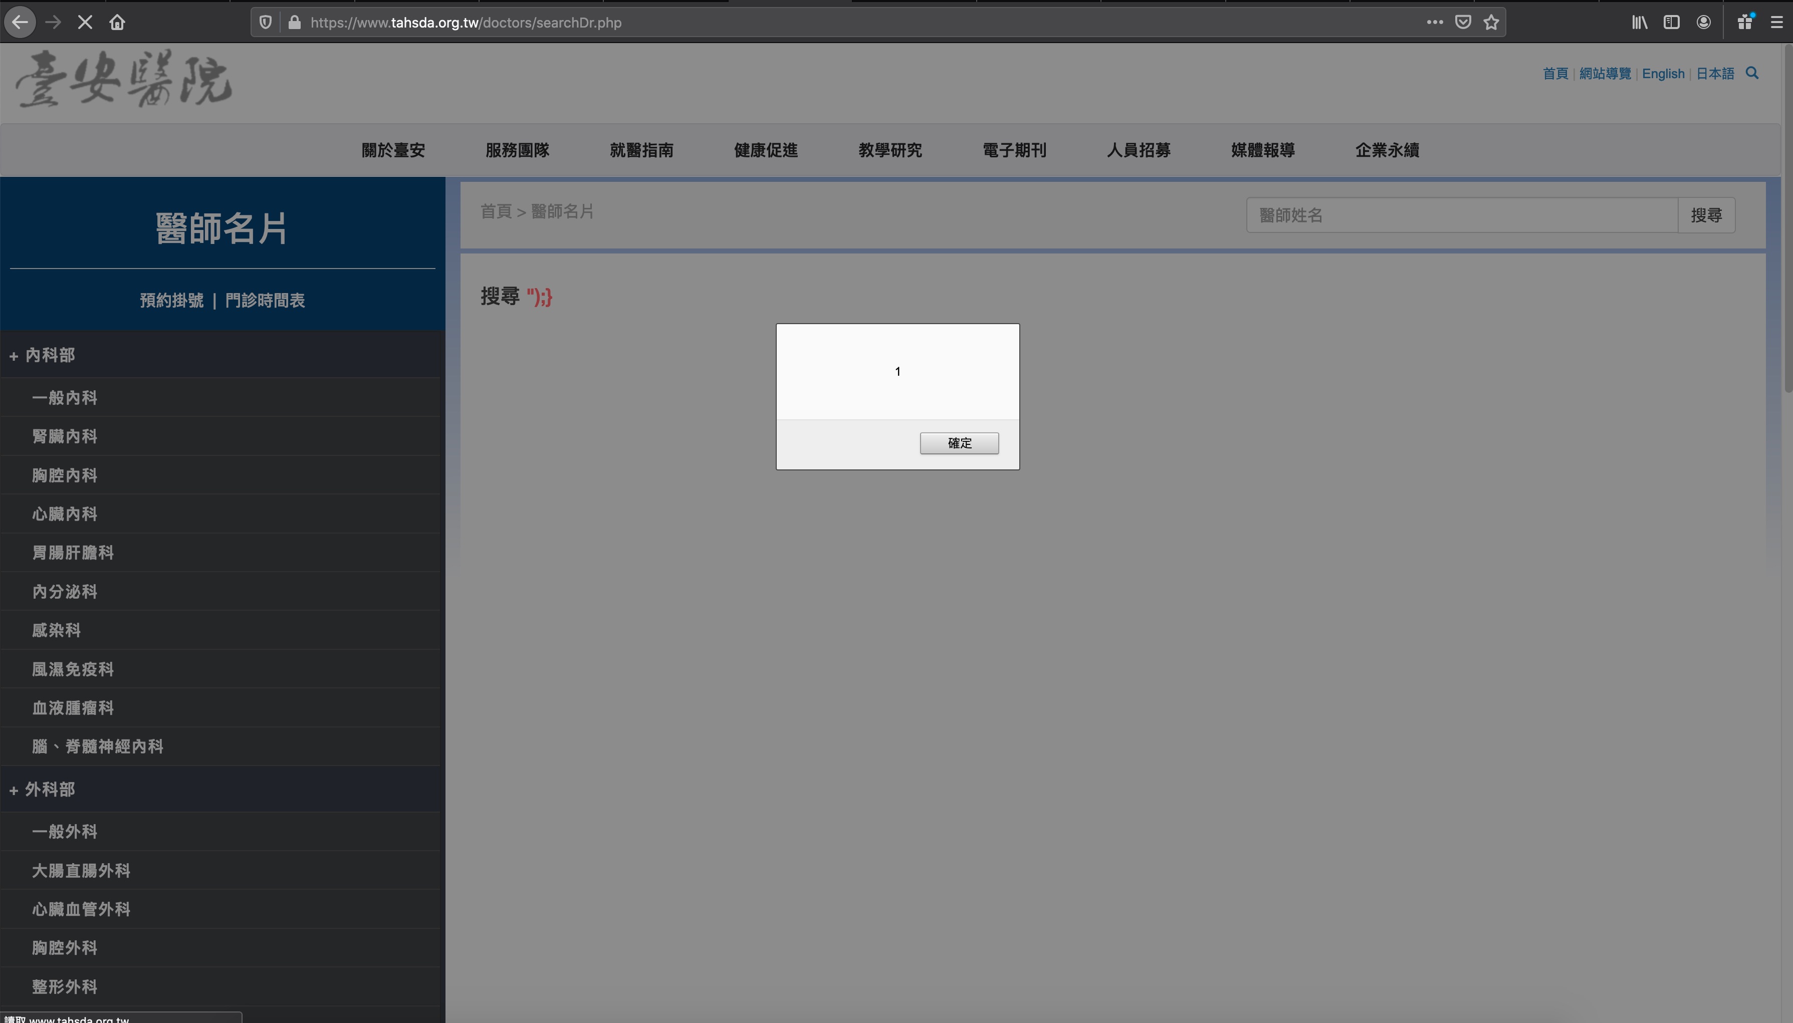Select 大腸直腸外科 in the sidebar
The height and width of the screenshot is (1023, 1793).
81,871
